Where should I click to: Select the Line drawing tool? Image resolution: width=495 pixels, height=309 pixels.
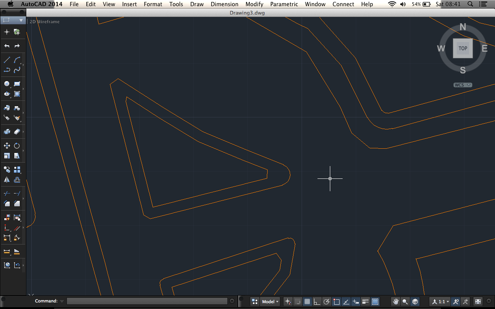[7, 60]
